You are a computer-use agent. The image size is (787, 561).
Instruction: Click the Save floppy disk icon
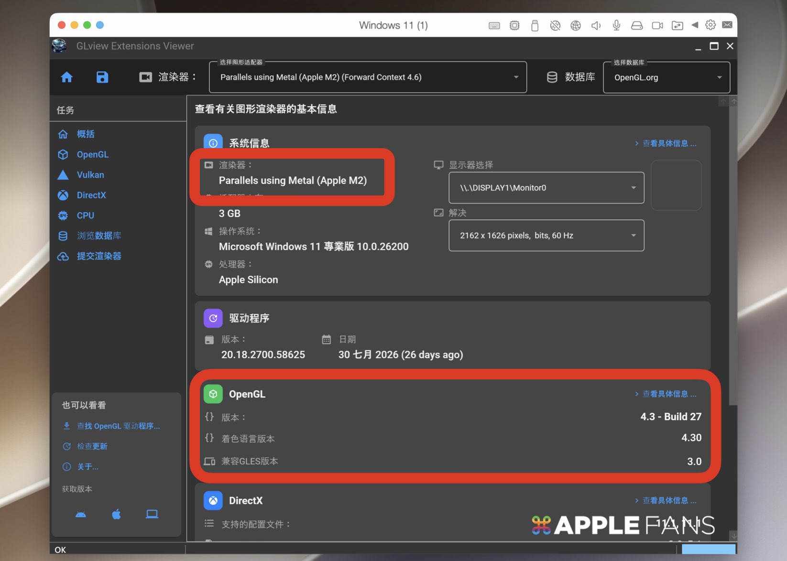point(102,77)
